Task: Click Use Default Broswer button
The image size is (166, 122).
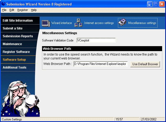Action: (145, 64)
